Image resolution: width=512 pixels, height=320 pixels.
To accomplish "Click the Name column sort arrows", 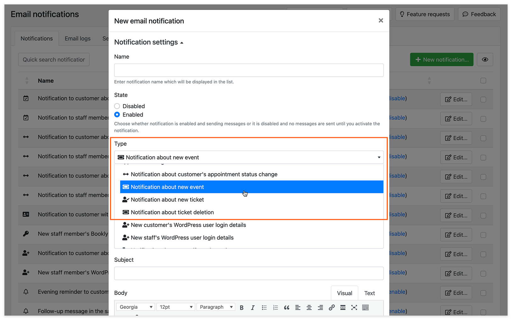I will (27, 80).
